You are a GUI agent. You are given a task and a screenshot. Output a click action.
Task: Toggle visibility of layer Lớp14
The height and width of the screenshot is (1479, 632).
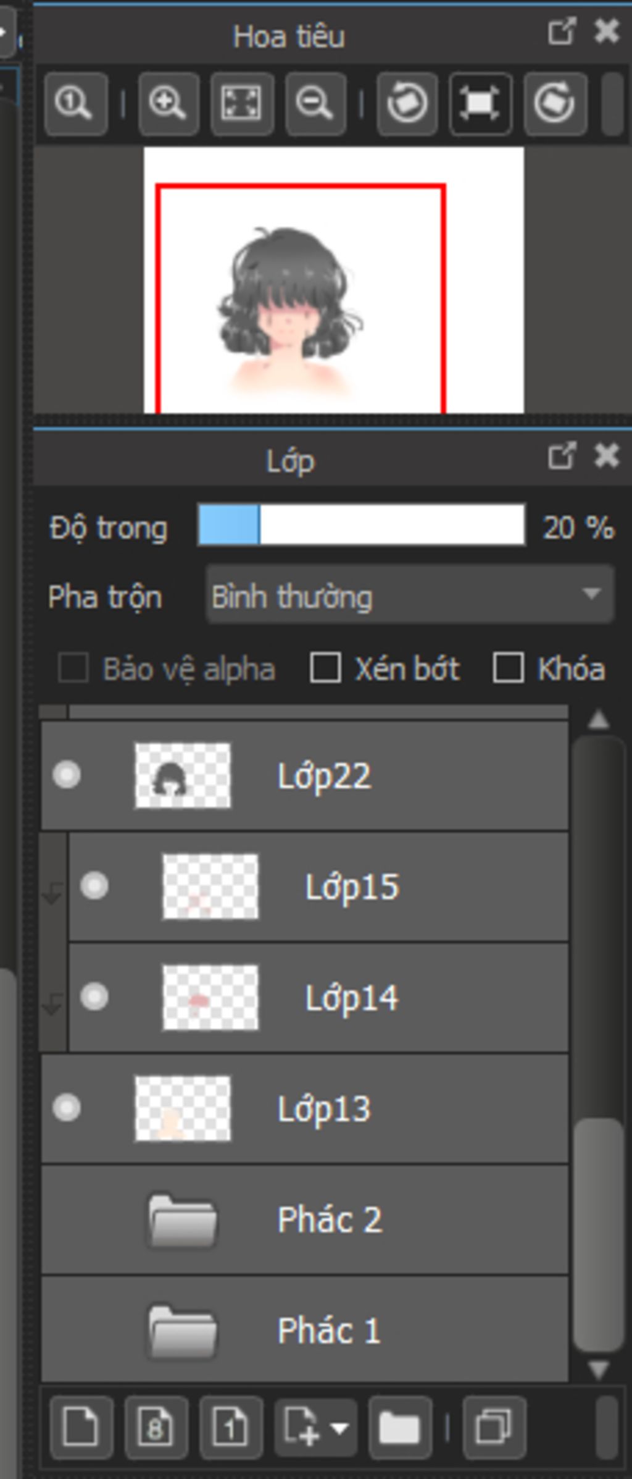[94, 997]
